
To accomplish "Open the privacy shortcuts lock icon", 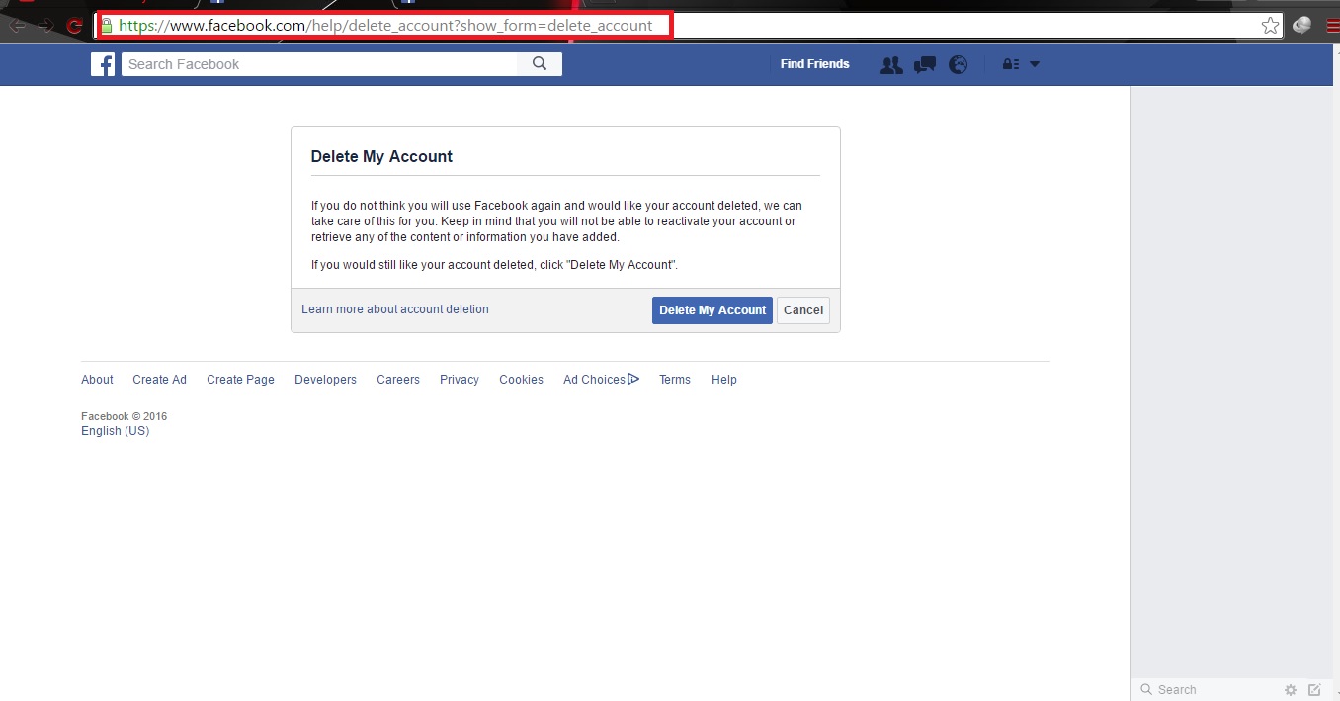I will click(x=1010, y=64).
